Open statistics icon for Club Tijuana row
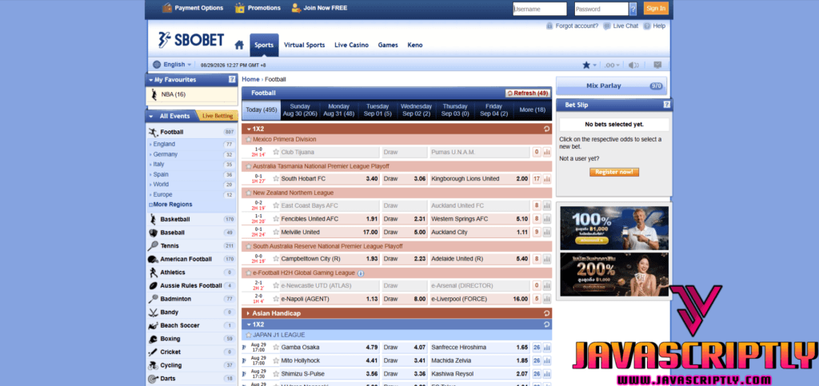Screen dimensions: 819x386 (547, 153)
